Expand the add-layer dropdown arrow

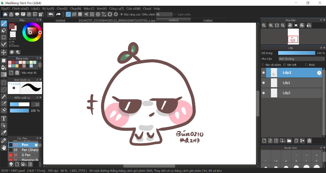[284, 141]
